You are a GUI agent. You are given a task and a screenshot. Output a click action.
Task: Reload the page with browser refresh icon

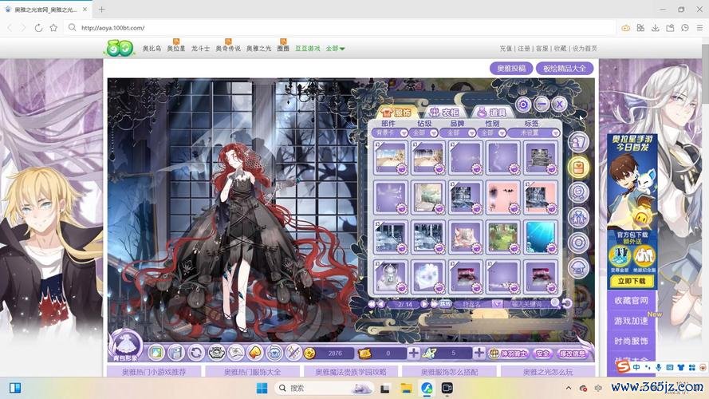38,28
